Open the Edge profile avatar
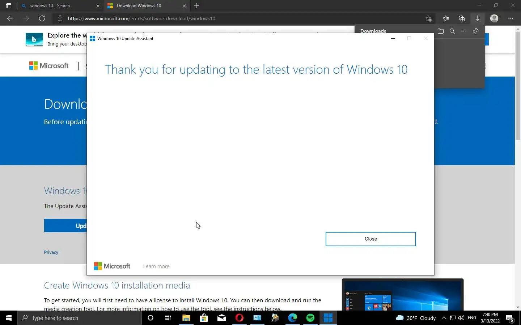 click(x=494, y=18)
